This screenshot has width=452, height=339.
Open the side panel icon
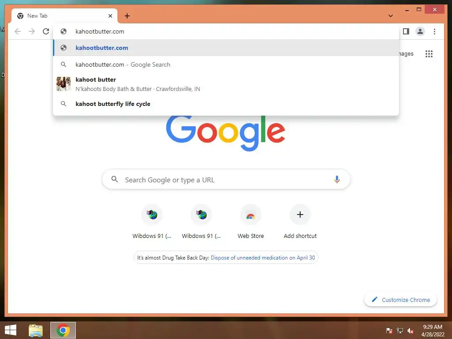tap(406, 31)
